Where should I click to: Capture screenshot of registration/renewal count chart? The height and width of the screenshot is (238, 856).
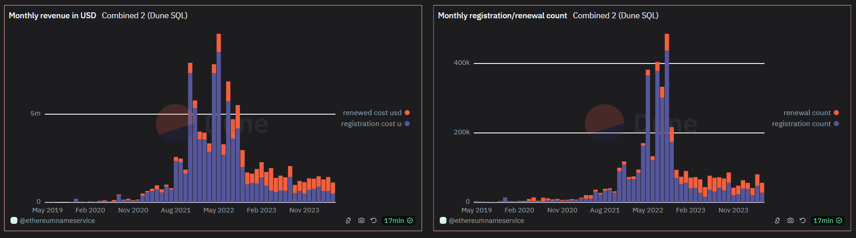coord(790,221)
